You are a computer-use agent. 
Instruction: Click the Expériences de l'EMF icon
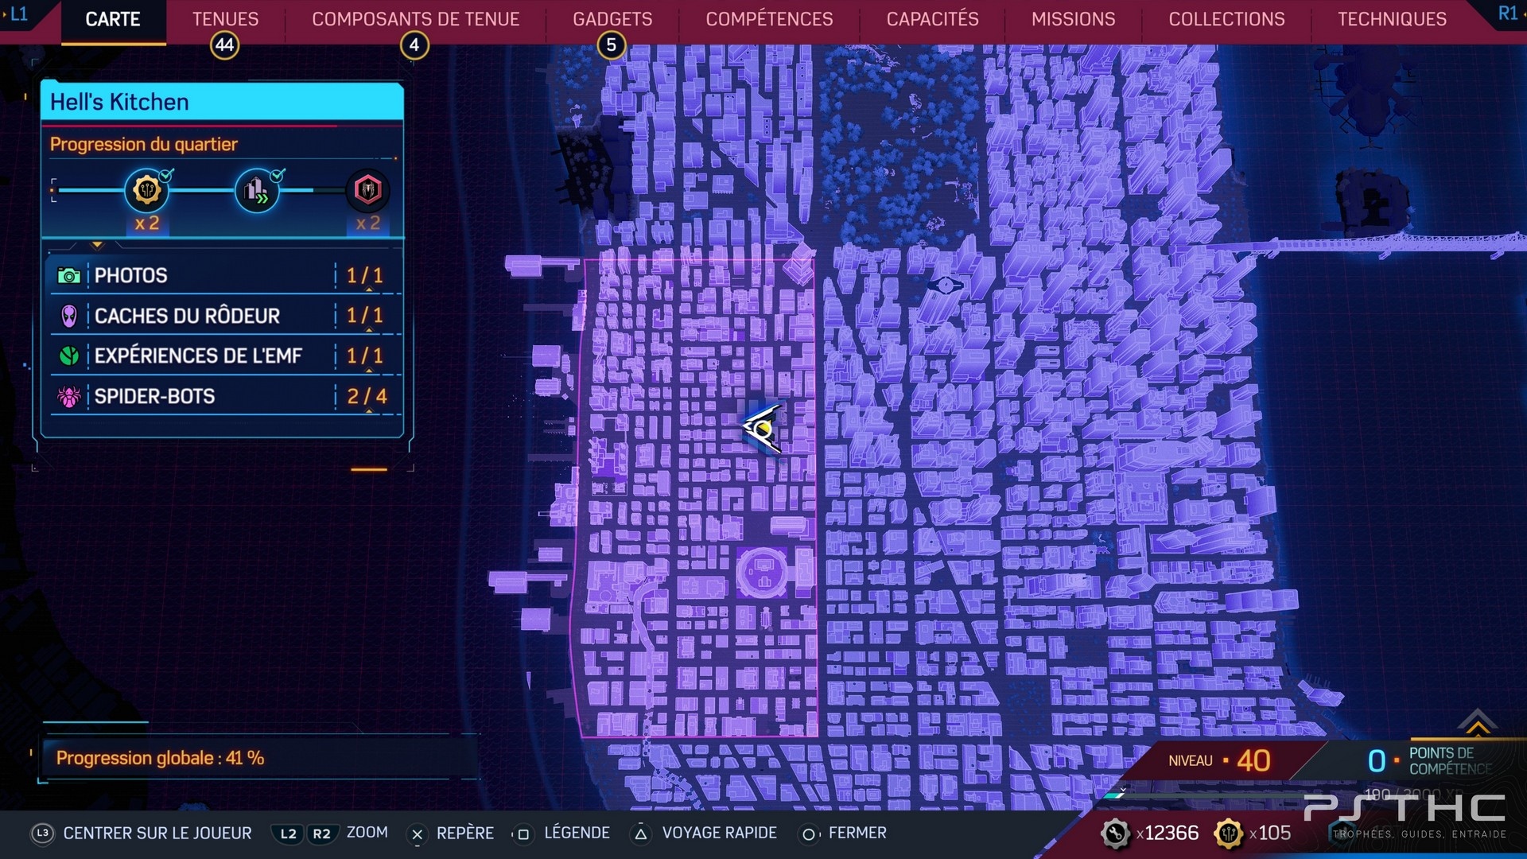[x=69, y=356]
